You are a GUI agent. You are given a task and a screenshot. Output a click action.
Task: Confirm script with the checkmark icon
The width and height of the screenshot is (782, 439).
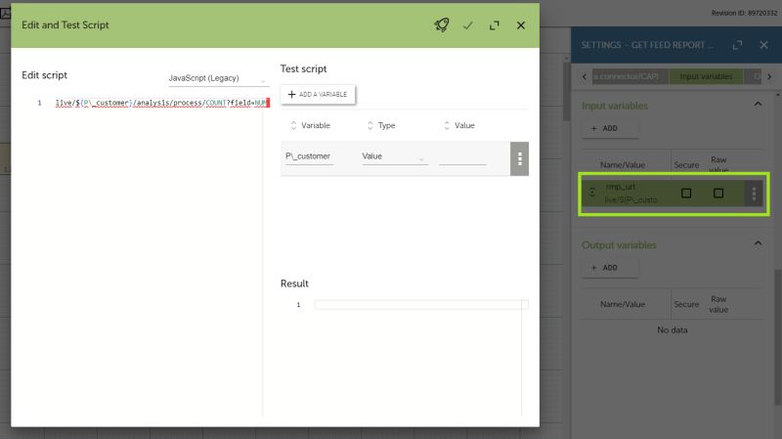(x=468, y=25)
